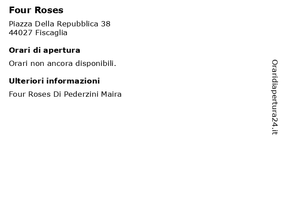Click the word informazioni in the bold heading
The width and height of the screenshot is (282, 211).
point(73,81)
